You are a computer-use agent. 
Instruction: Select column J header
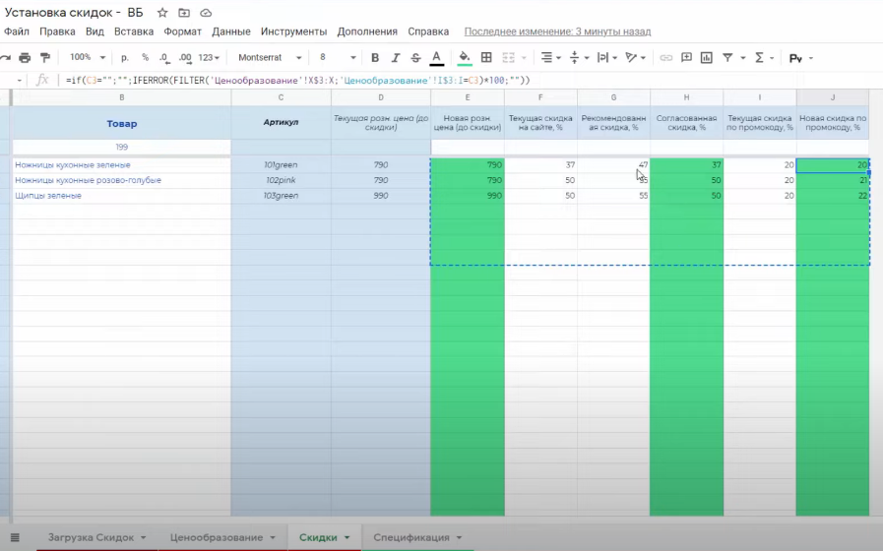point(833,97)
